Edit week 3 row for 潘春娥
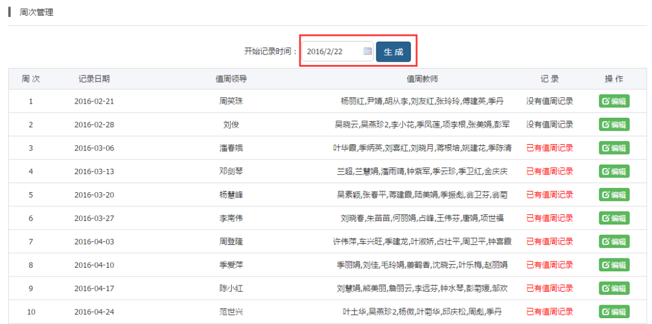Image resolution: width=652 pixels, height=324 pixels. tap(614, 148)
